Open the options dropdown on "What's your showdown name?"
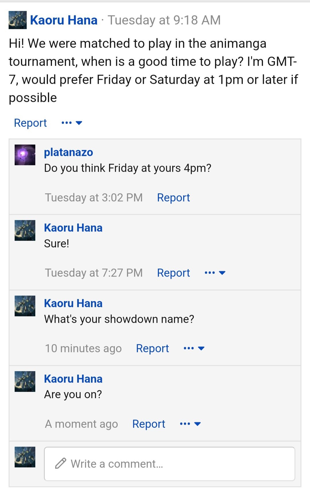Image resolution: width=310 pixels, height=488 pixels. point(194,348)
